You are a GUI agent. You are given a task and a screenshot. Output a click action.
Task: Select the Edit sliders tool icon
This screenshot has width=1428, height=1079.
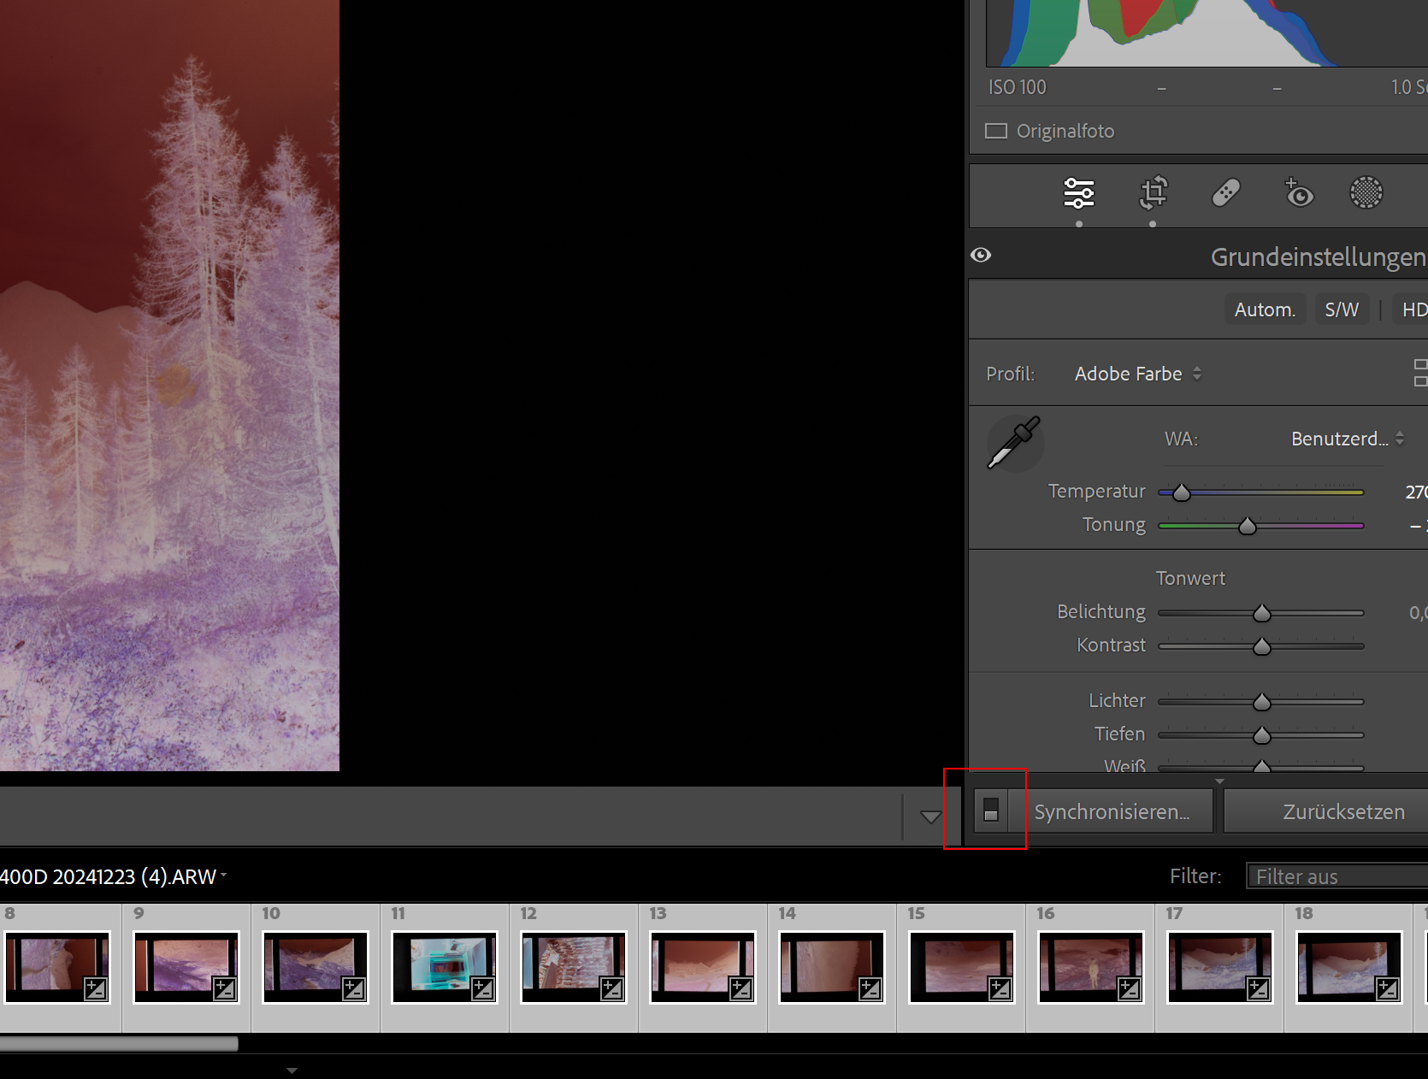[1079, 192]
